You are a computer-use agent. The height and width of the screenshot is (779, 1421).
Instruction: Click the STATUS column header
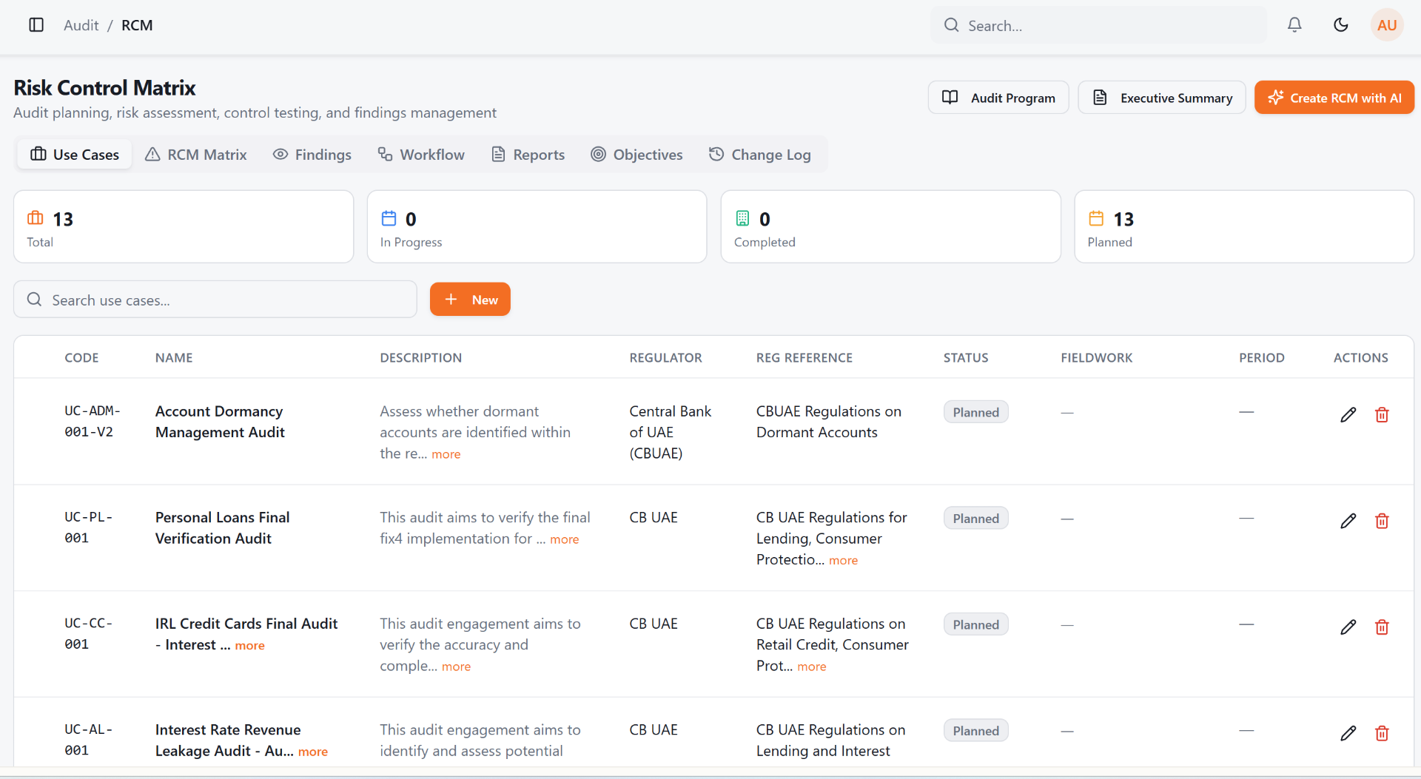point(965,358)
